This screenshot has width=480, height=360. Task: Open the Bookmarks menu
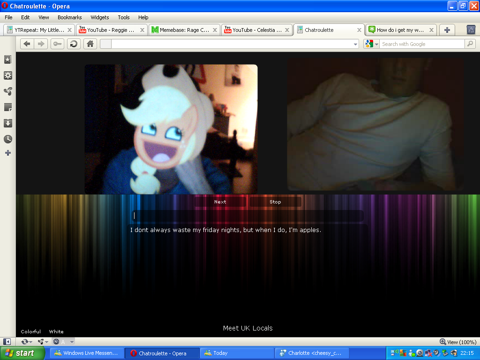(x=70, y=17)
